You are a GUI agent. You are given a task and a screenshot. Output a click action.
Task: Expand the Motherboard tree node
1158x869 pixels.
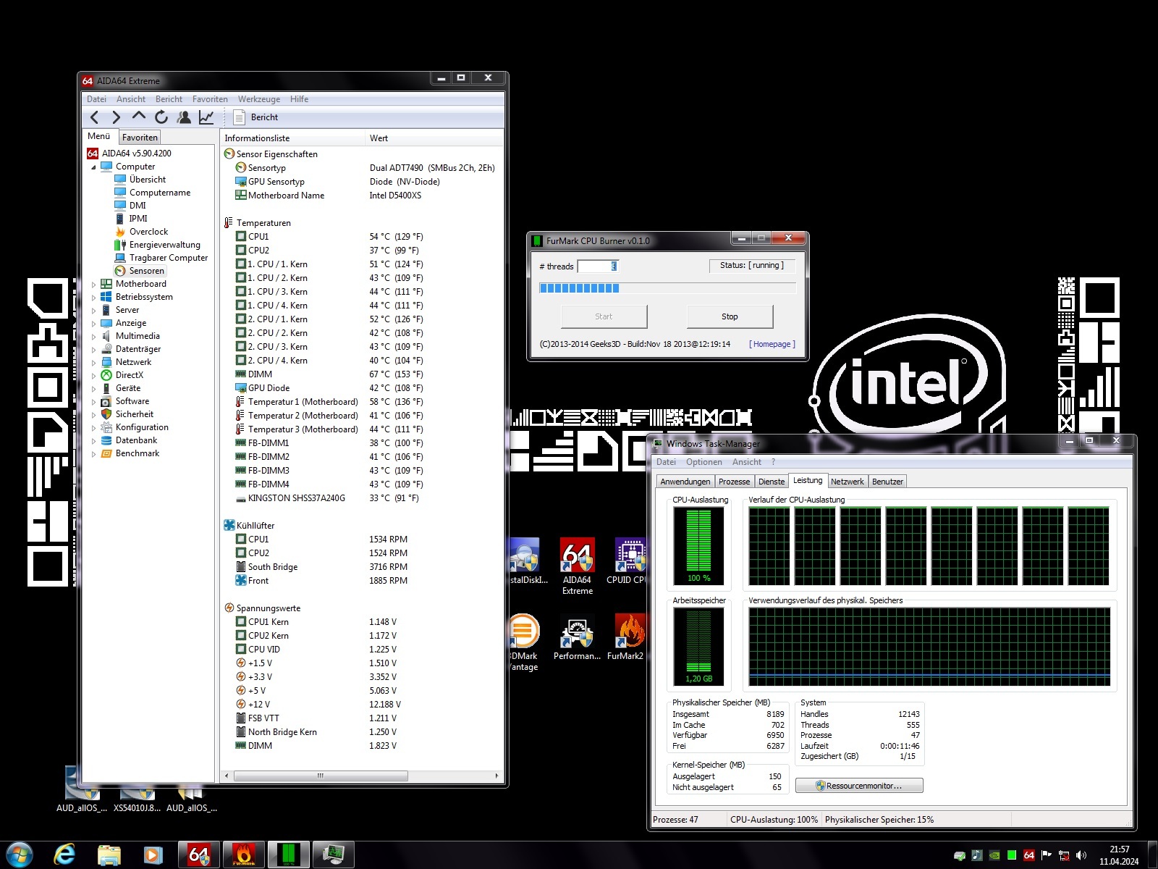94,285
